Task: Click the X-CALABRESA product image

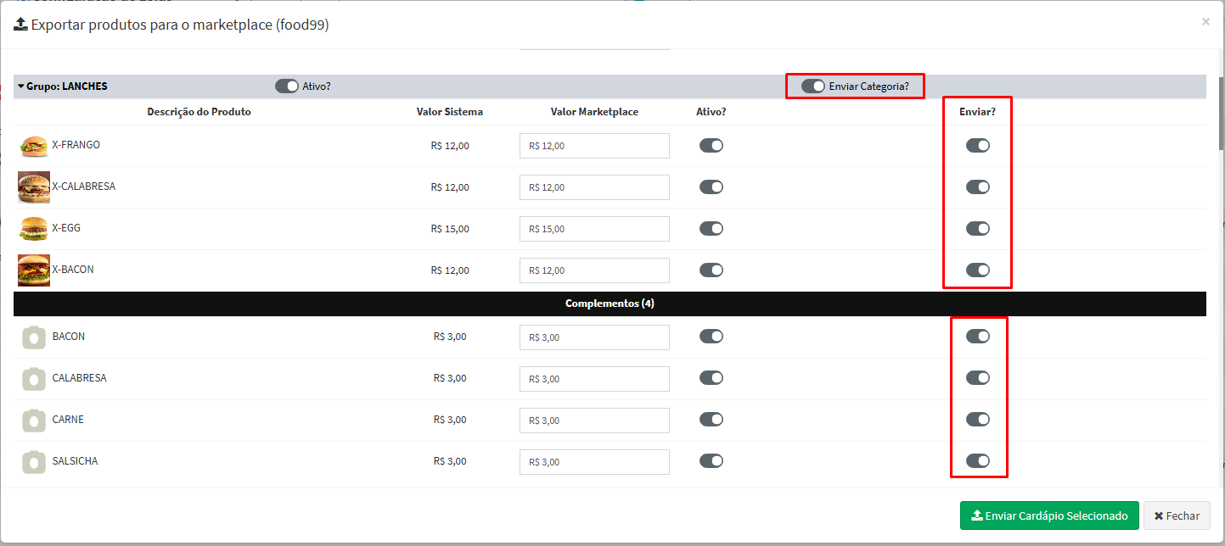Action: point(34,187)
